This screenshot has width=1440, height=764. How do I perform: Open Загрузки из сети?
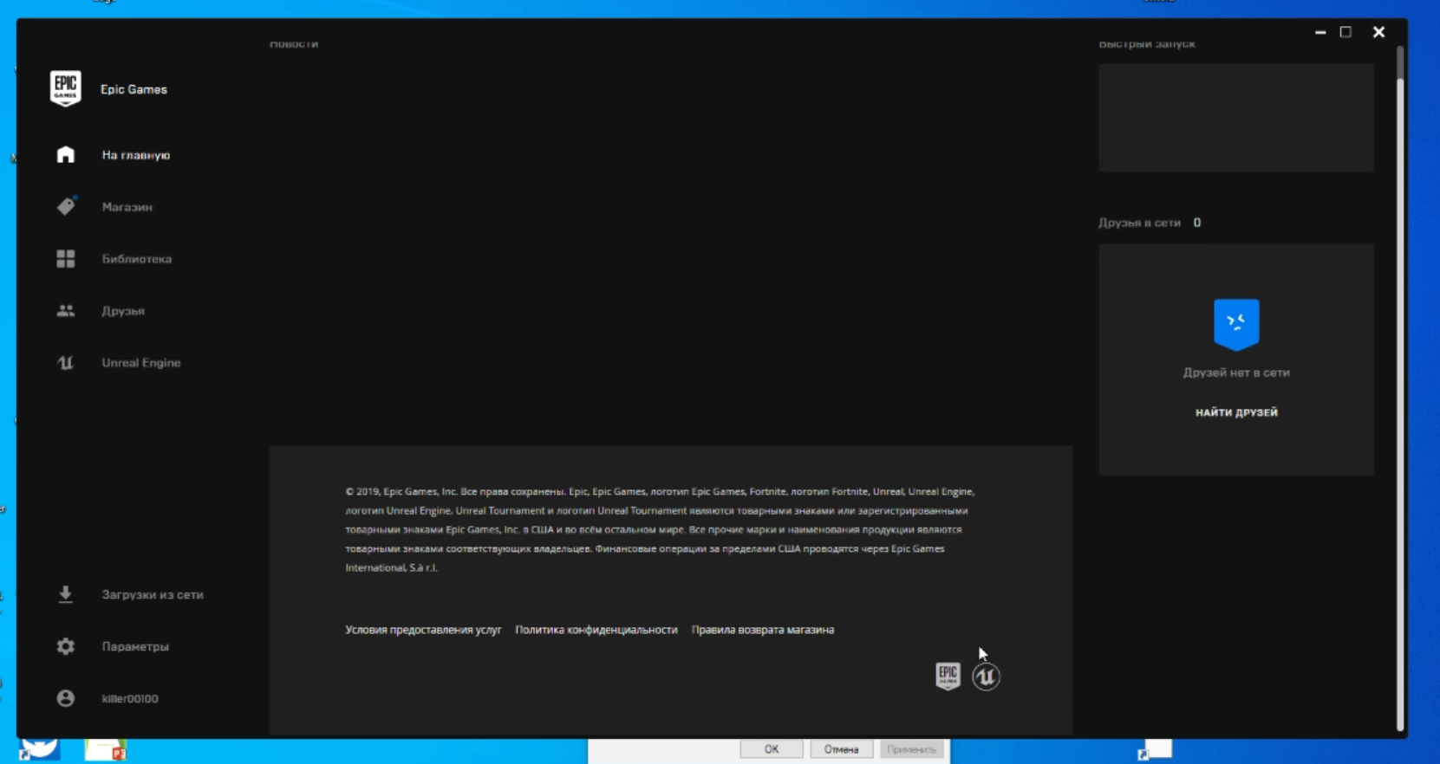(x=153, y=595)
